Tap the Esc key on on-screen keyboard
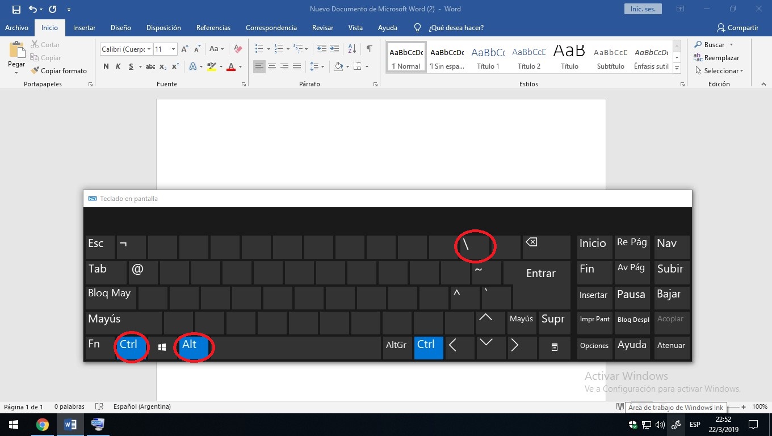The height and width of the screenshot is (436, 772). point(100,247)
